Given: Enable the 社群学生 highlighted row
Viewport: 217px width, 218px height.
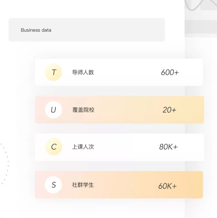Looking at the screenshot, I should pos(119,185).
